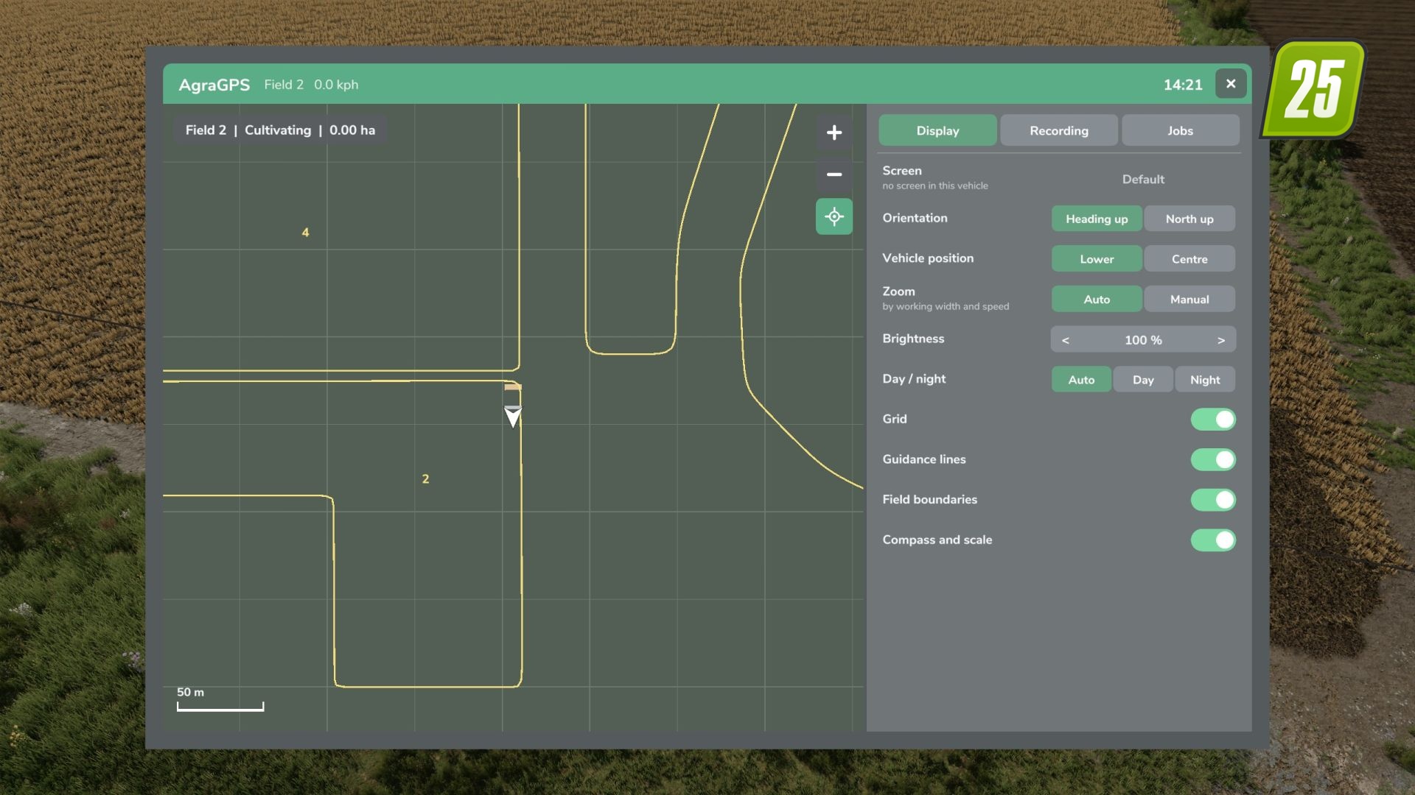Switch to the Recording tab
The width and height of the screenshot is (1415, 795).
tap(1059, 130)
